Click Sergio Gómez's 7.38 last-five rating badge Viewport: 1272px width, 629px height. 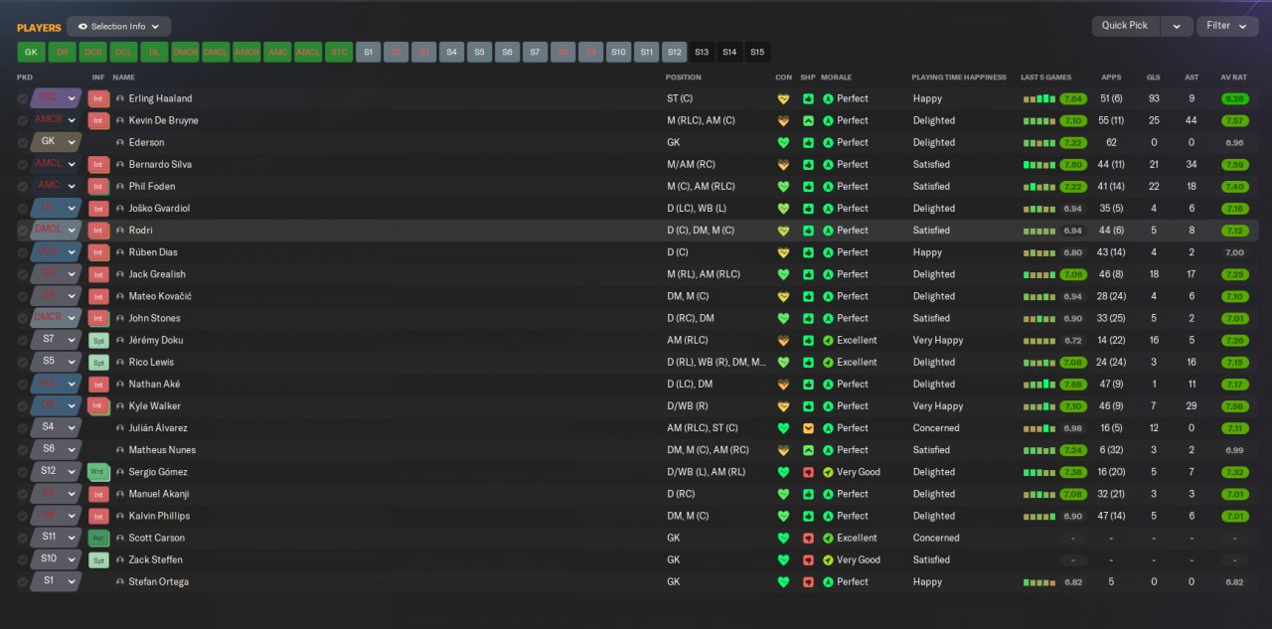[1073, 472]
